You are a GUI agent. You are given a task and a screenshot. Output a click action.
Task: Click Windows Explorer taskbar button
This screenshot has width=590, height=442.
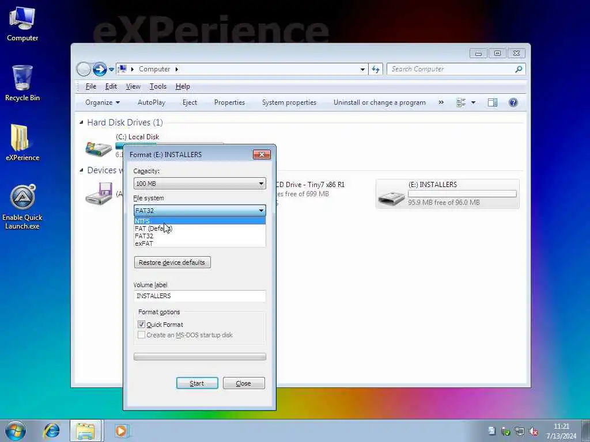coord(85,430)
